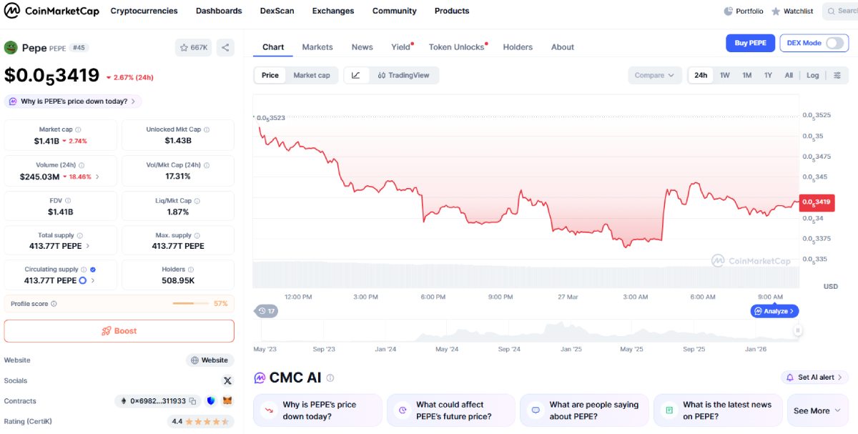The width and height of the screenshot is (858, 434).
Task: Click the timeline range slider handle
Action: 798,330
